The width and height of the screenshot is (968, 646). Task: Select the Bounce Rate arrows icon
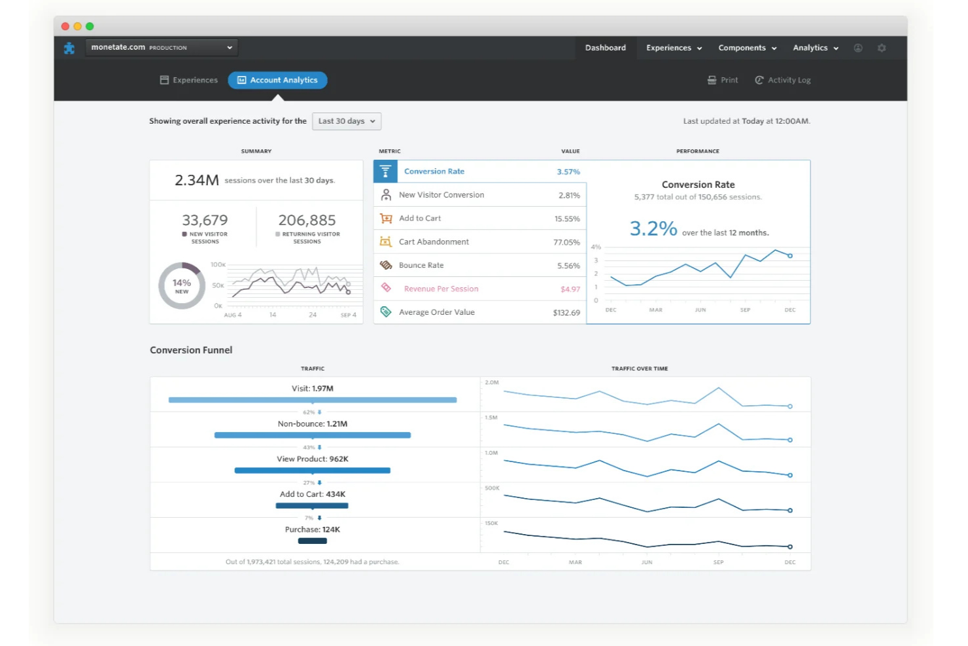[x=386, y=264]
